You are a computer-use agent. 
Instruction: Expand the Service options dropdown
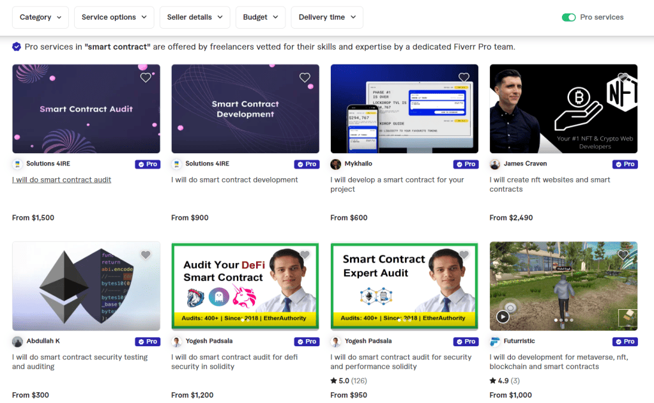click(114, 17)
